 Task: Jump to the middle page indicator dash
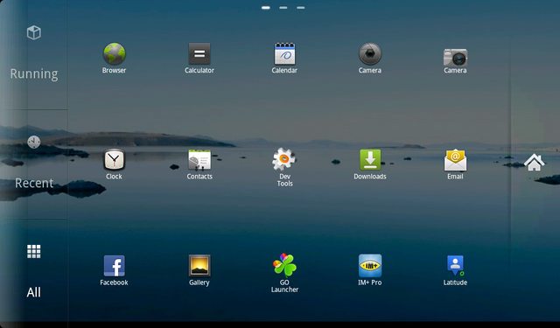tap(283, 8)
